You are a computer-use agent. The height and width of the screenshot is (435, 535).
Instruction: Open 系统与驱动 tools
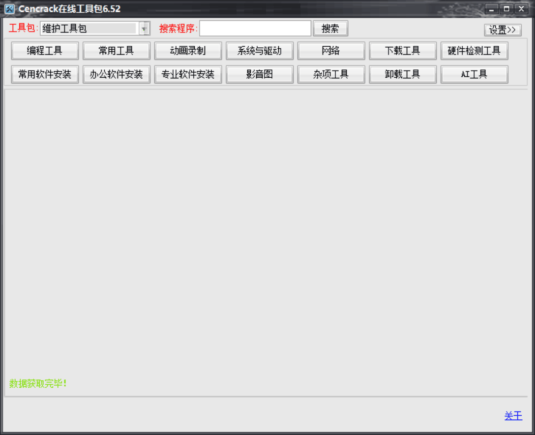tap(260, 50)
